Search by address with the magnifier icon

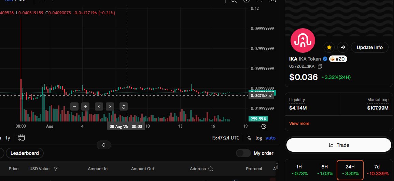pyautogui.click(x=211, y=169)
